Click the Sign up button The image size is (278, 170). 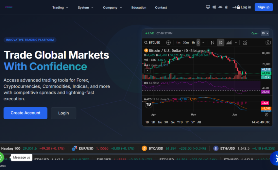point(264,7)
